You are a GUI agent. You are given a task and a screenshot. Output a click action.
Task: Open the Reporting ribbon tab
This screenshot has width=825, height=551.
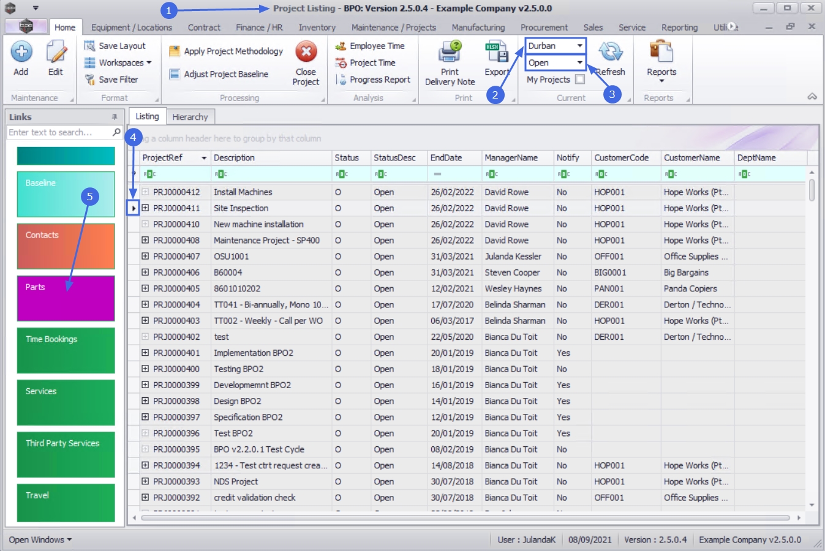[x=679, y=28]
